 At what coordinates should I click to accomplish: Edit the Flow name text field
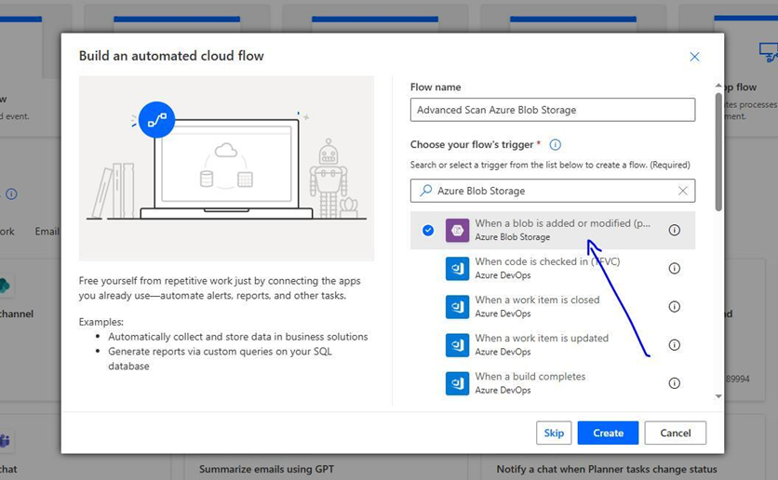click(x=552, y=110)
